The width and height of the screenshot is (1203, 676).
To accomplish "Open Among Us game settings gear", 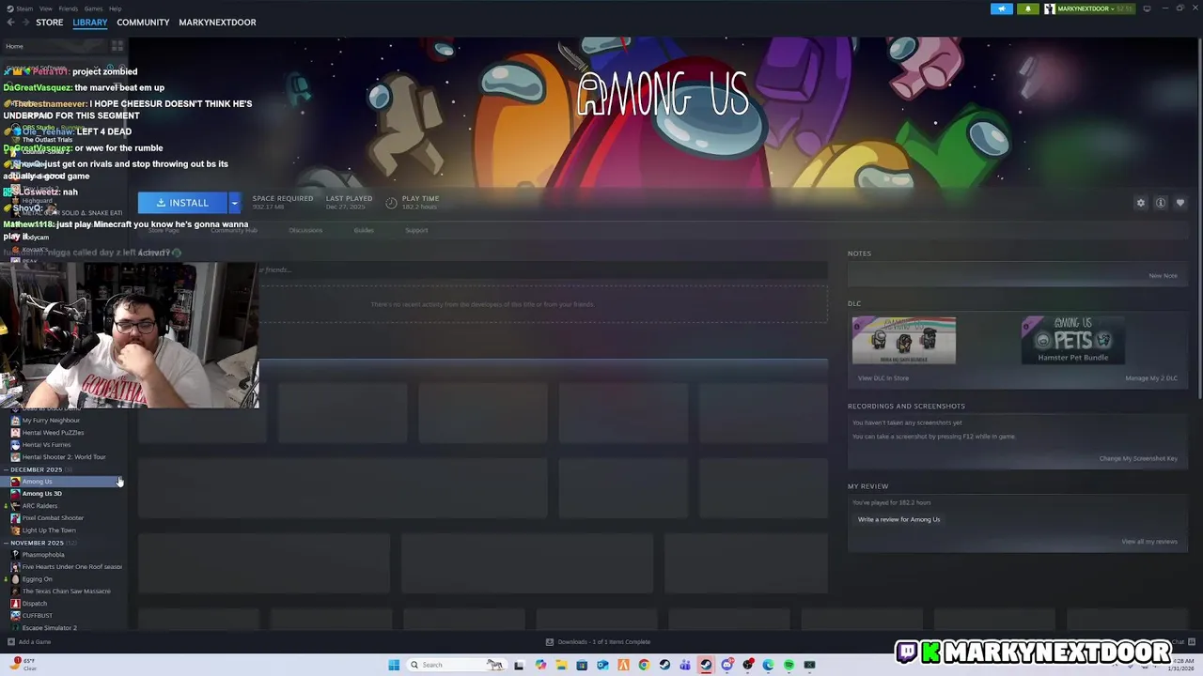I will tap(1141, 203).
